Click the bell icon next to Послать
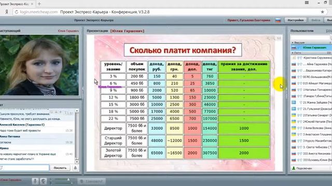This screenshot has width=332, height=186. (75, 168)
